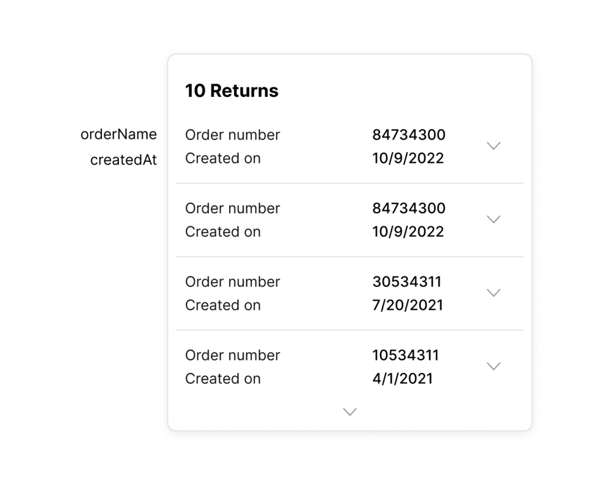The image size is (614, 482).
Task: Expand the chevron for order 30534311
Action: click(493, 293)
